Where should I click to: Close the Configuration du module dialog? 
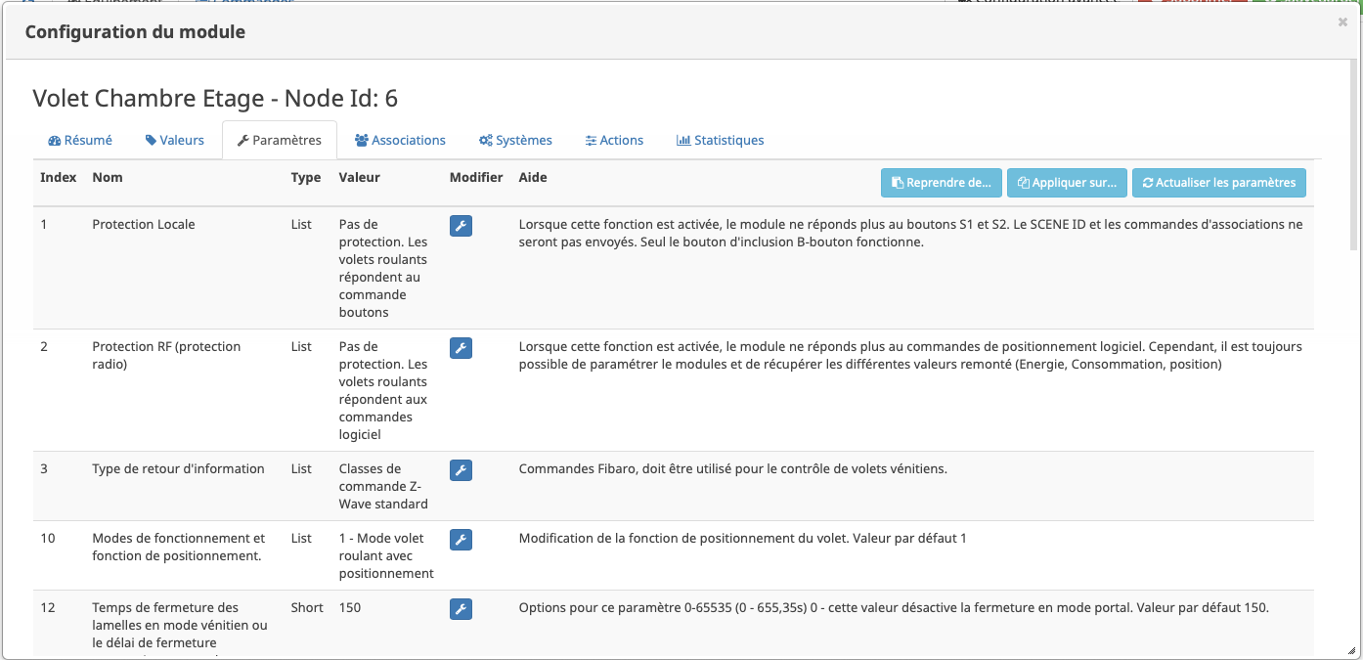[1342, 22]
